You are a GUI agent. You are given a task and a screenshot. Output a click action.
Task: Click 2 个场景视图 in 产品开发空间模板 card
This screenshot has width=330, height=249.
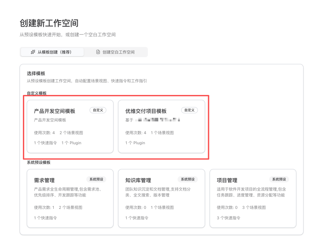(x=71, y=133)
